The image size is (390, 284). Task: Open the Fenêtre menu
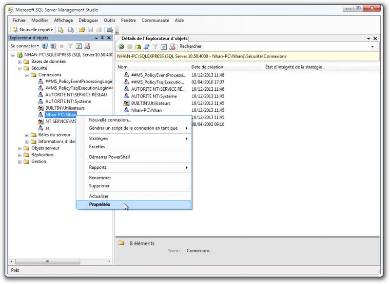coord(128,20)
